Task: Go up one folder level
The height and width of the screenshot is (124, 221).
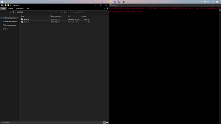Action: pyautogui.click(x=10, y=12)
